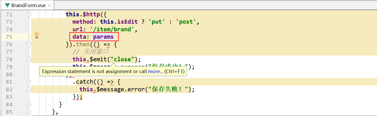The image size is (377, 116).
Task: Click the '/item/brand' string
Action: [112, 29]
